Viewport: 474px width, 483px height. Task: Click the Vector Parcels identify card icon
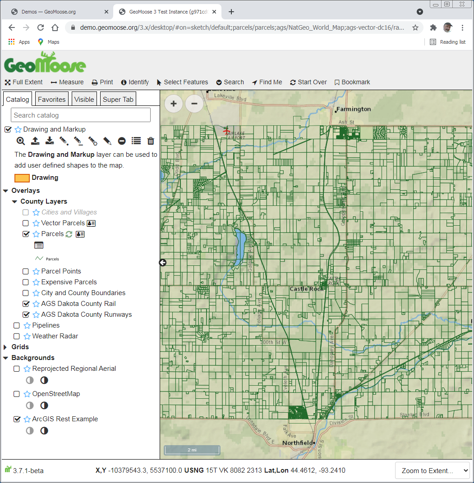91,223
